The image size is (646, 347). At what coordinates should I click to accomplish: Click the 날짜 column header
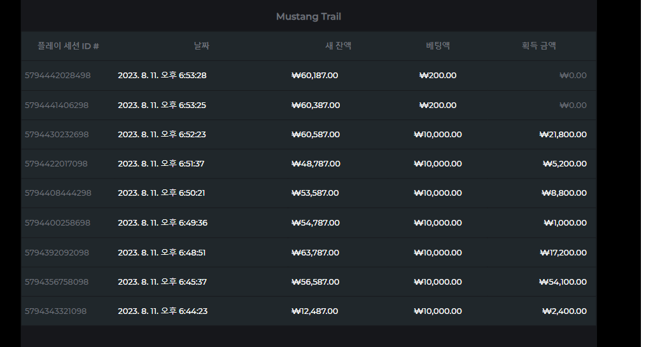point(202,46)
